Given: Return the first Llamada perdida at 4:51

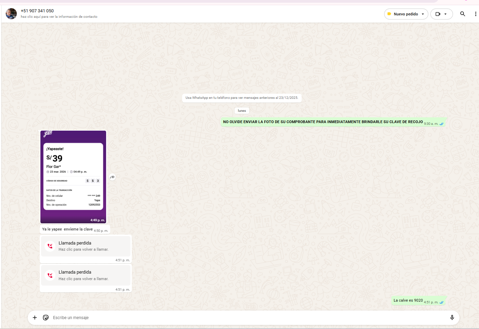Looking at the screenshot, I should (x=86, y=246).
